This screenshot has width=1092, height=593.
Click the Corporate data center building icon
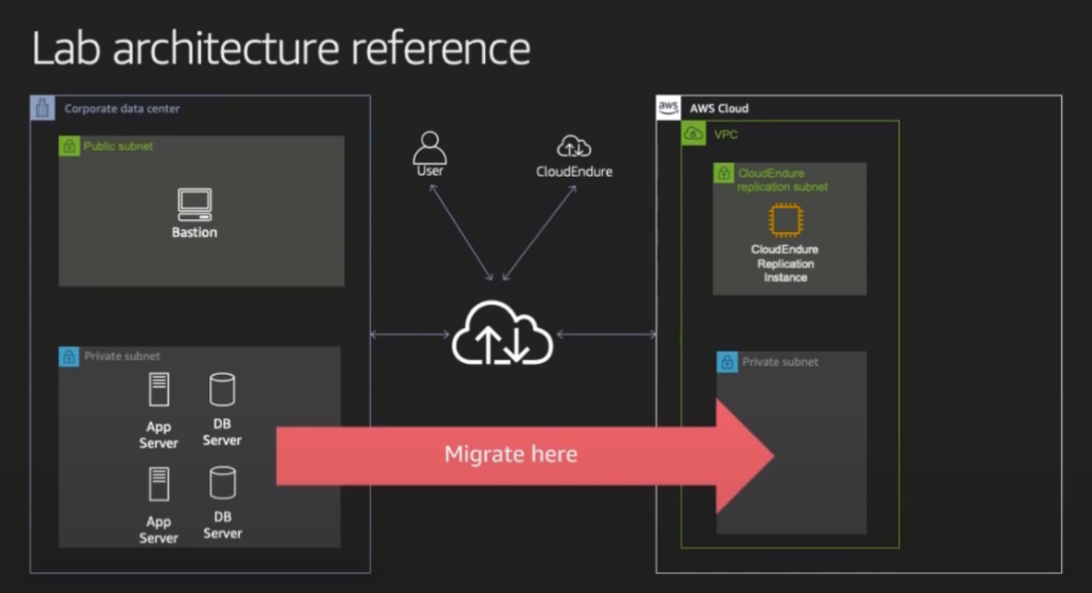43,108
